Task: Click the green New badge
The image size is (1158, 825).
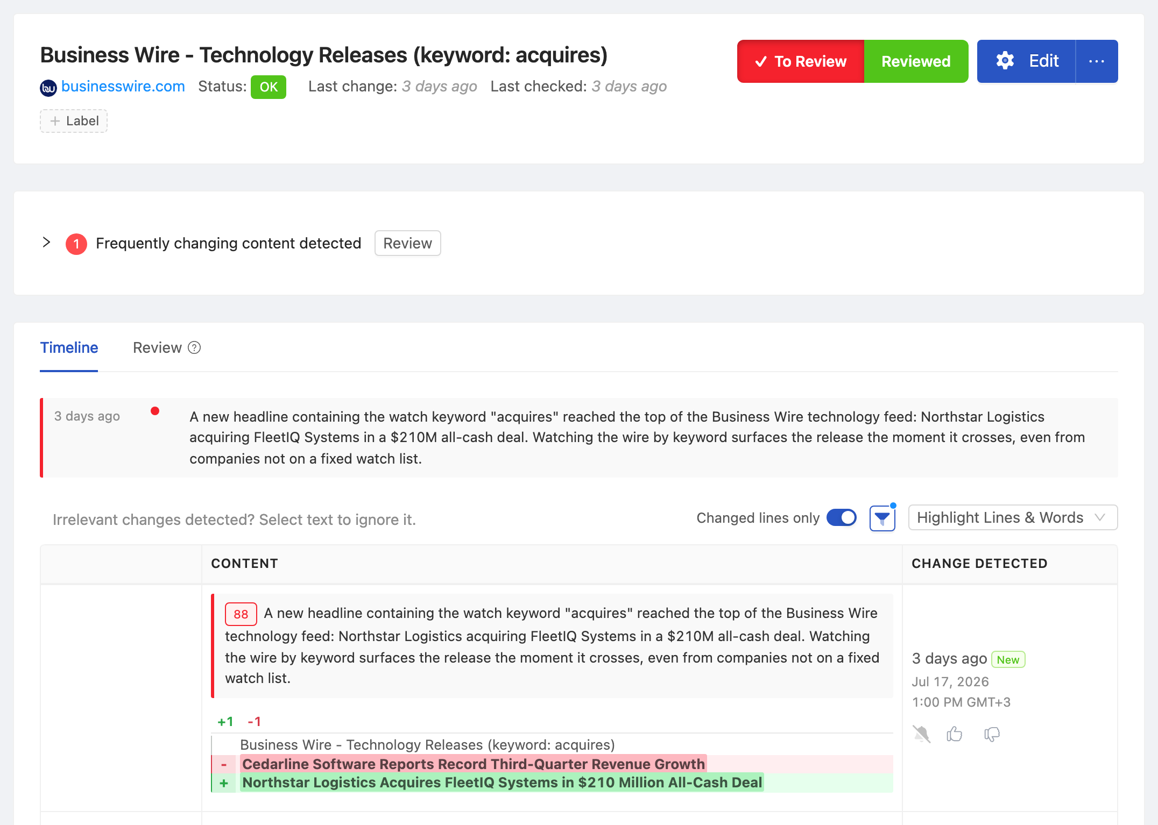Action: click(1008, 660)
